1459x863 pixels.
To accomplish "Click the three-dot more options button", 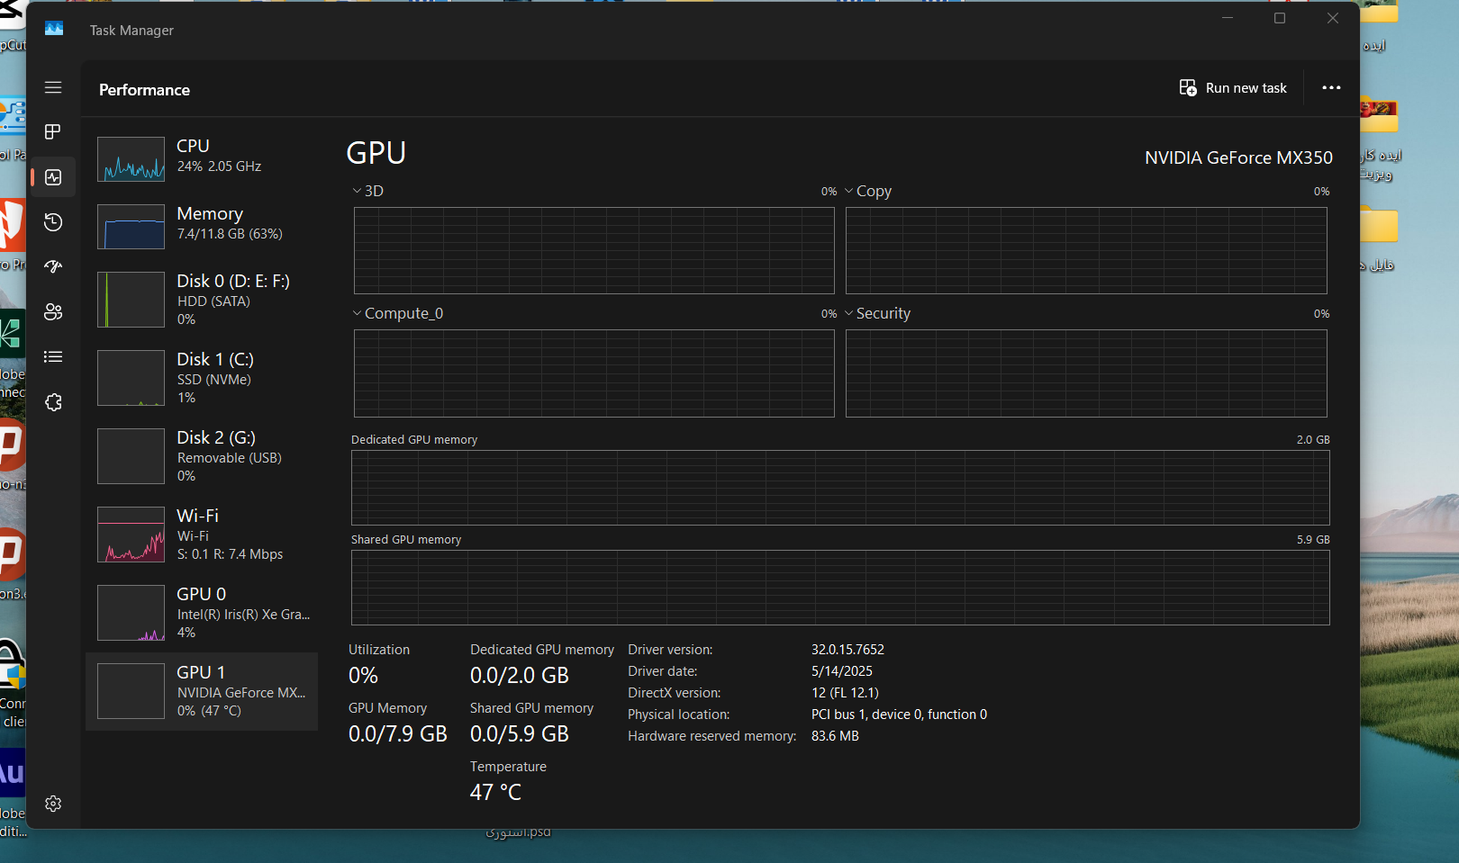I will tap(1331, 88).
